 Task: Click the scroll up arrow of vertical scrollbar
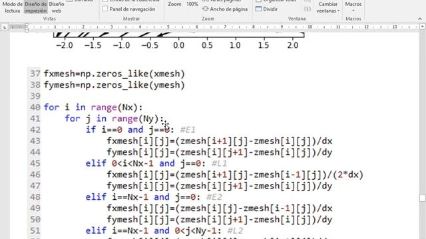point(422,27)
